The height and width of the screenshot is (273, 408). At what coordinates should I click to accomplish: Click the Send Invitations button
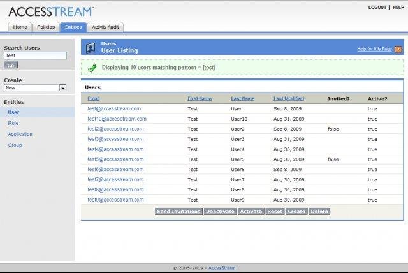pos(178,211)
